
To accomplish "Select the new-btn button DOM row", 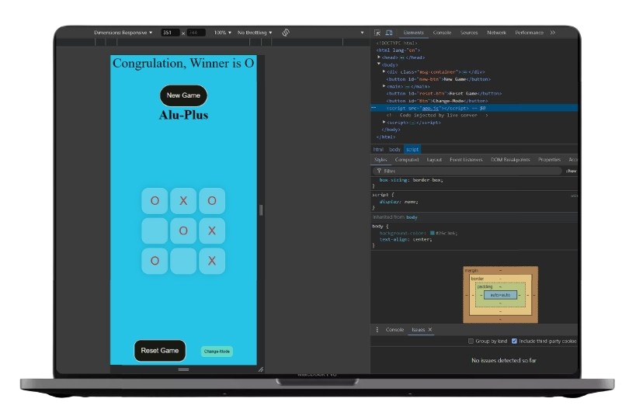I will (x=438, y=79).
